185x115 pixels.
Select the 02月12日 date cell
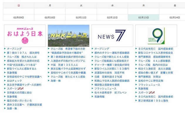click(112, 18)
